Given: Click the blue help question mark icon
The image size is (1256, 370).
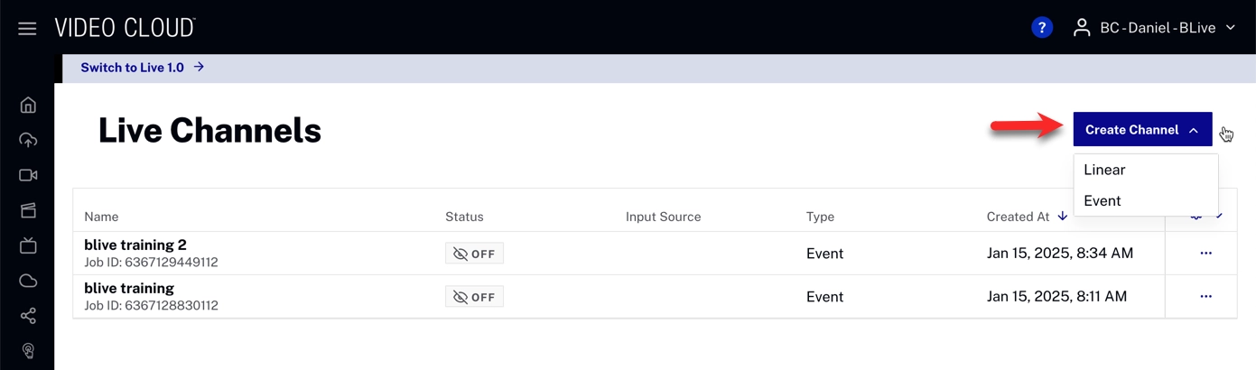Looking at the screenshot, I should tap(1042, 28).
